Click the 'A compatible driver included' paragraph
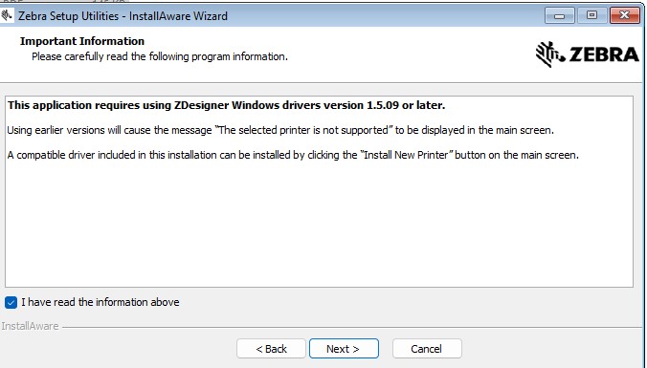Image resolution: width=647 pixels, height=368 pixels. point(293,155)
